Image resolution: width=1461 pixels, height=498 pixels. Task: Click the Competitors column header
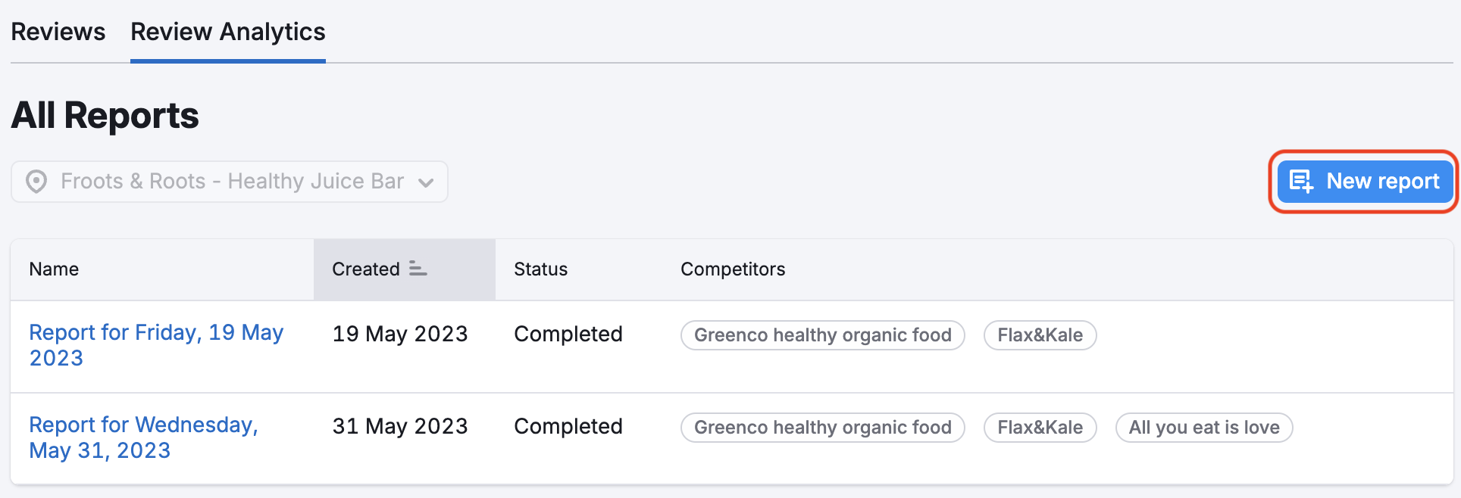733,269
